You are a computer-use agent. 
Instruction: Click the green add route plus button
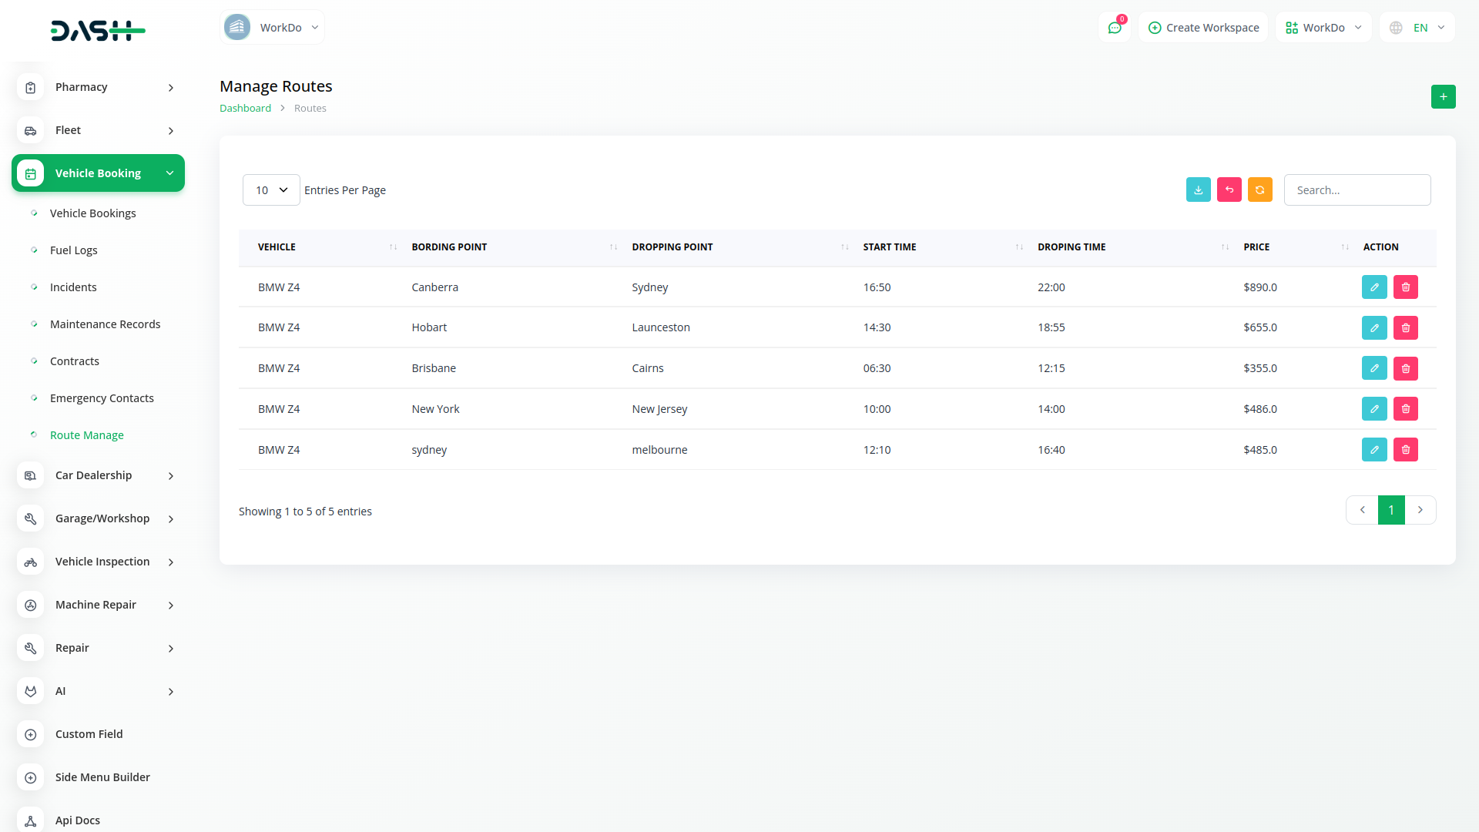point(1443,96)
